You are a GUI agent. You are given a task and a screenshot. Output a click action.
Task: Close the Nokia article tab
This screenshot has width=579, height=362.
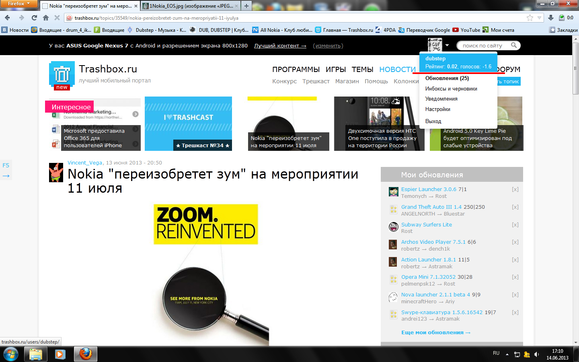[136, 6]
